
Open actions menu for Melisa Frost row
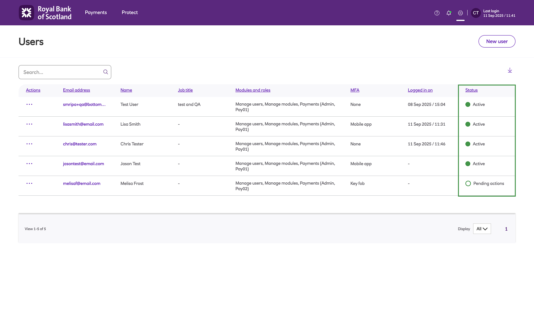(29, 183)
